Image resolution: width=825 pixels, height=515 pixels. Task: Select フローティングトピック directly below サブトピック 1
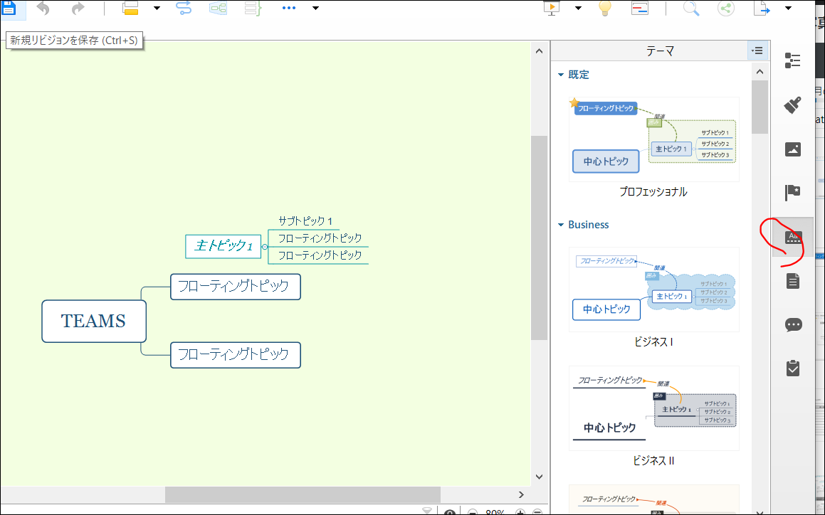320,238
